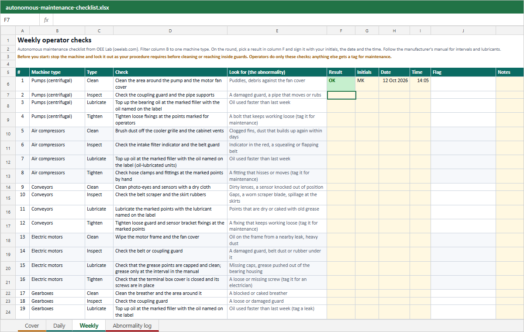Click the 'Lubricate' type cell for check 15

(x=99, y=268)
